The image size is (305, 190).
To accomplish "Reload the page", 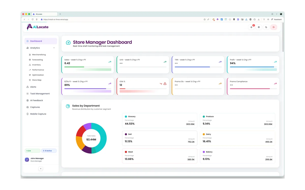I will tap(33, 20).
